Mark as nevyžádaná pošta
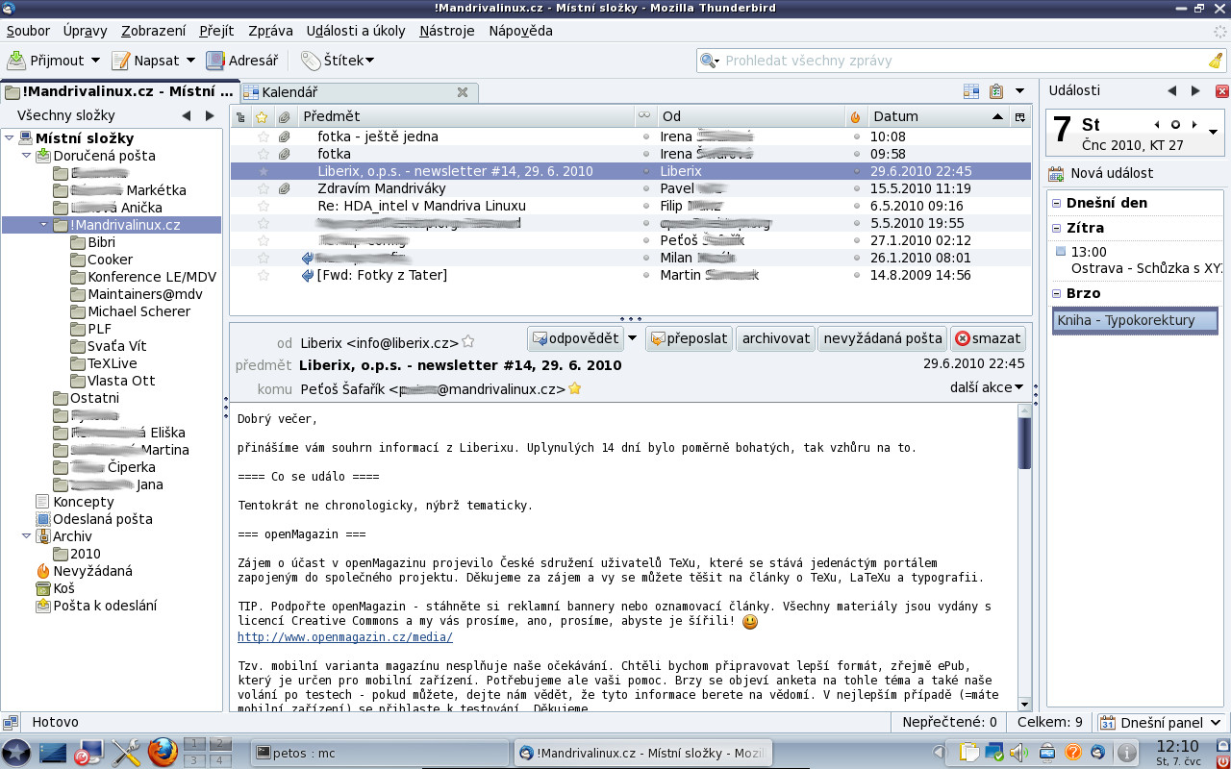 click(x=883, y=338)
